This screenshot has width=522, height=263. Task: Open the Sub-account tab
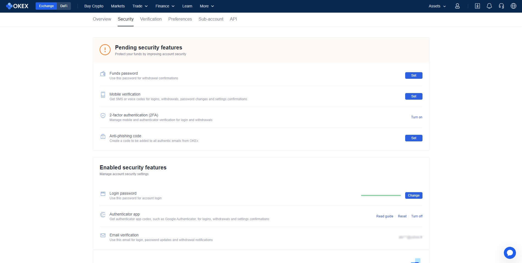tap(211, 19)
